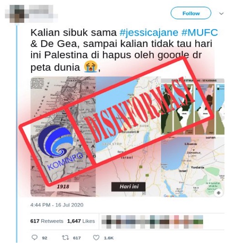Open the Palestine land-loss maps image
The height and width of the screenshot is (243, 236).
pyautogui.click(x=193, y=107)
